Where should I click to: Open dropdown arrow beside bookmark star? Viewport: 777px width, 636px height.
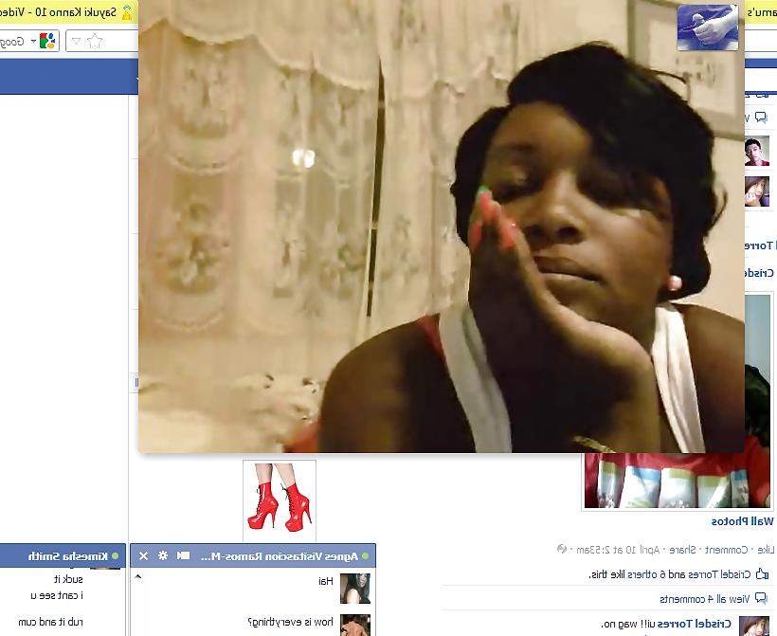point(76,41)
